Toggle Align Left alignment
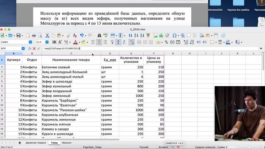This screenshot has height=149, width=265. [x=93, y=42]
